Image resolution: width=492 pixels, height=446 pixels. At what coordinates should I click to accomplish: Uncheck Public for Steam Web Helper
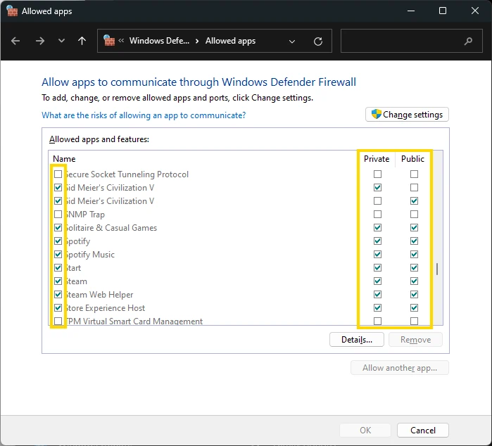pyautogui.click(x=414, y=295)
